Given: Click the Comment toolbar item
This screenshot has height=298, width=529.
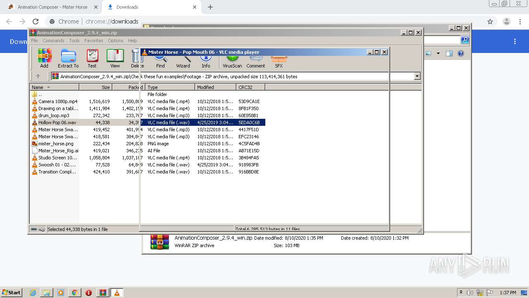Looking at the screenshot, I should 256,62.
